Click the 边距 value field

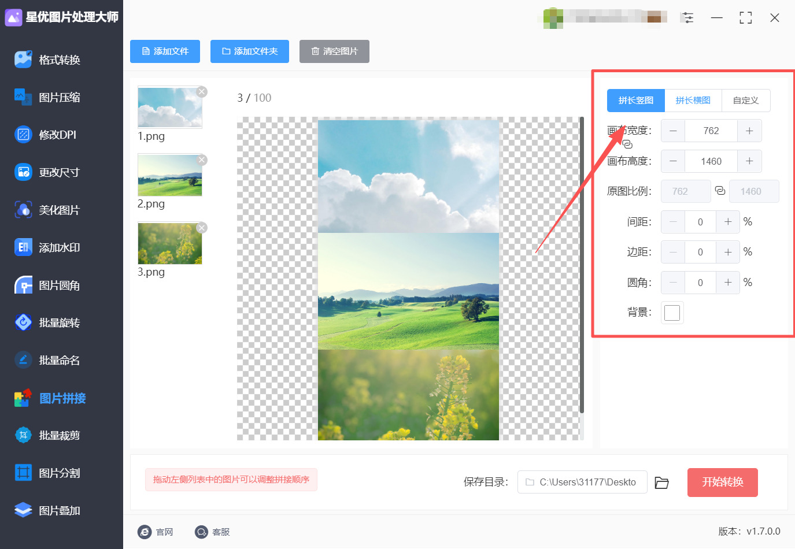click(x=701, y=252)
